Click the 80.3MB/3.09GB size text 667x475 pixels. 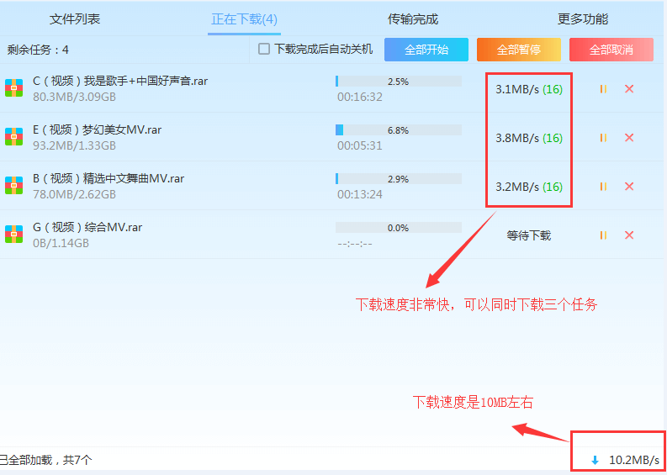click(x=75, y=97)
